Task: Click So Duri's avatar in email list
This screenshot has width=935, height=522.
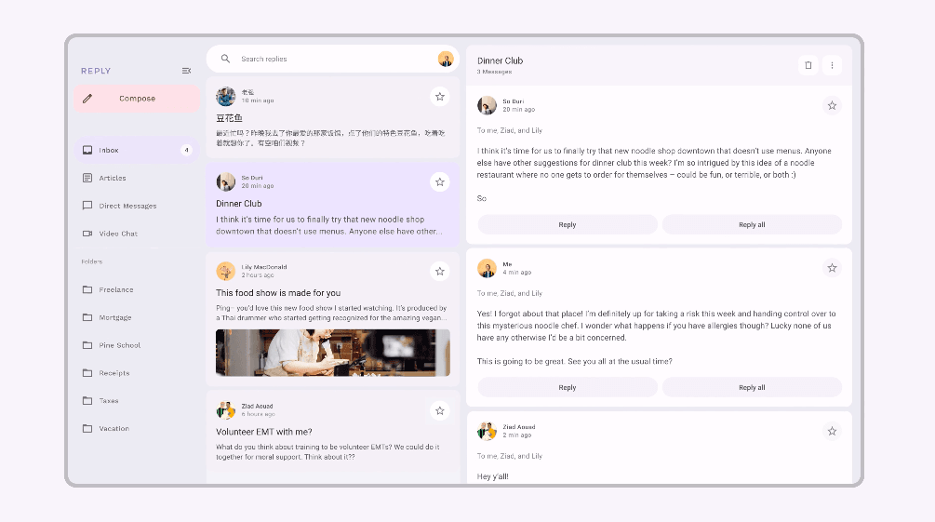Action: pyautogui.click(x=225, y=182)
